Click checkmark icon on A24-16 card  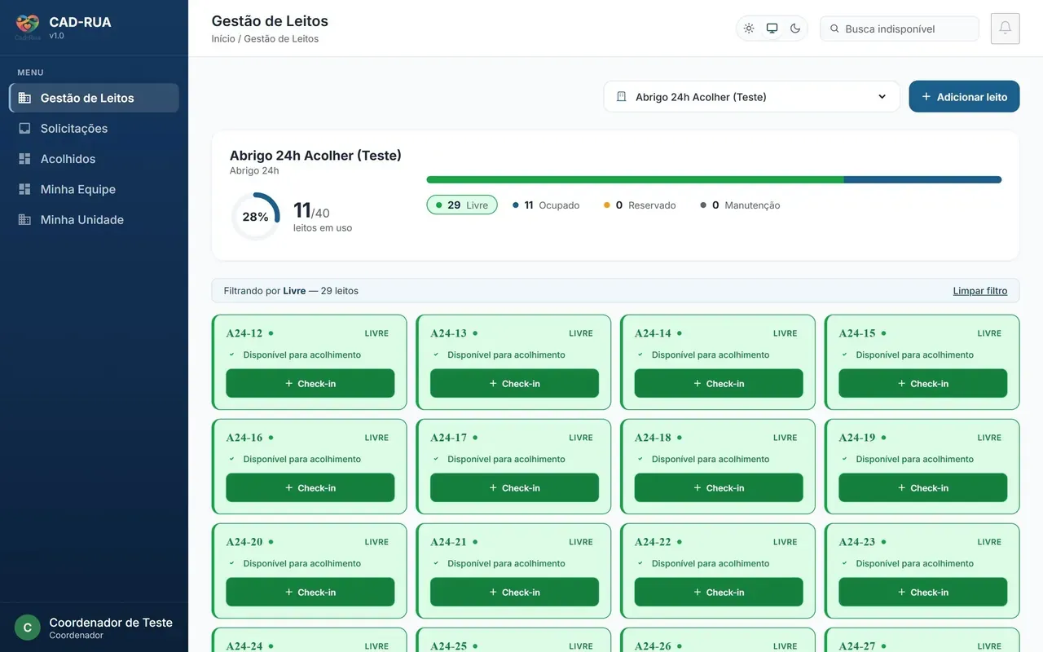pyautogui.click(x=231, y=459)
